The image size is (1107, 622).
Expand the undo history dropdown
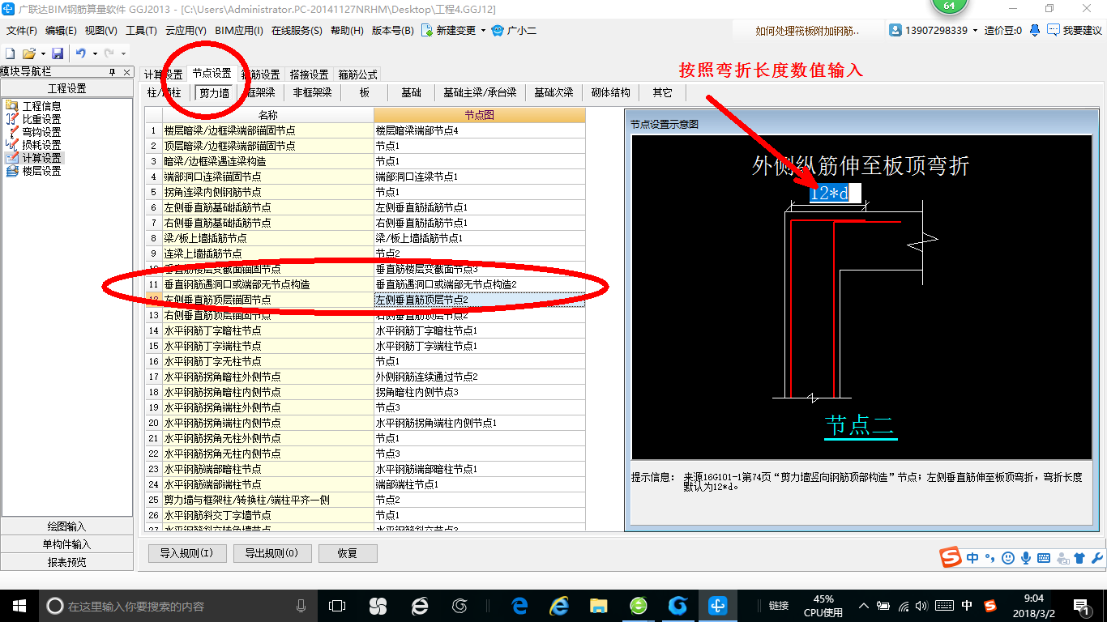coord(94,53)
